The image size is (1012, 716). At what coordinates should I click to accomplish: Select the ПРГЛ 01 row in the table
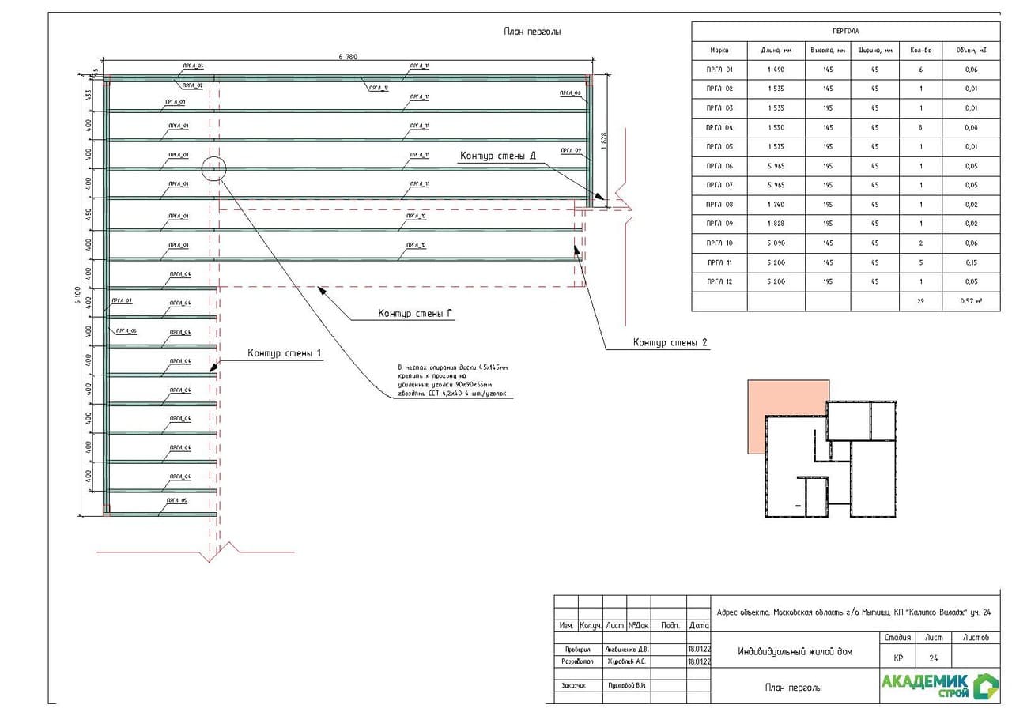point(844,70)
